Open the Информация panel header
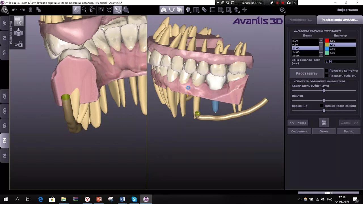The width and height of the screenshot is (363, 204). [x=347, y=10]
